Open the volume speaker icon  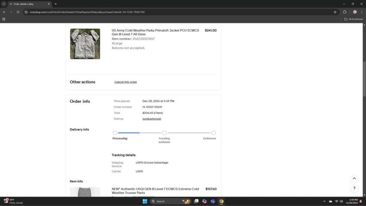pyautogui.click(x=341, y=201)
